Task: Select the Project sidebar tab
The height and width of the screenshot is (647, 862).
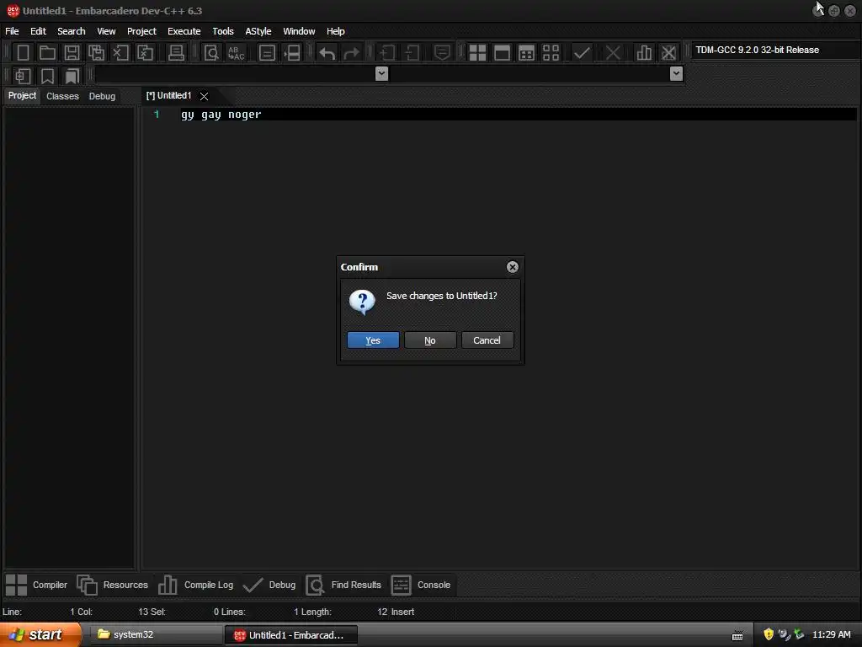Action: (22, 96)
